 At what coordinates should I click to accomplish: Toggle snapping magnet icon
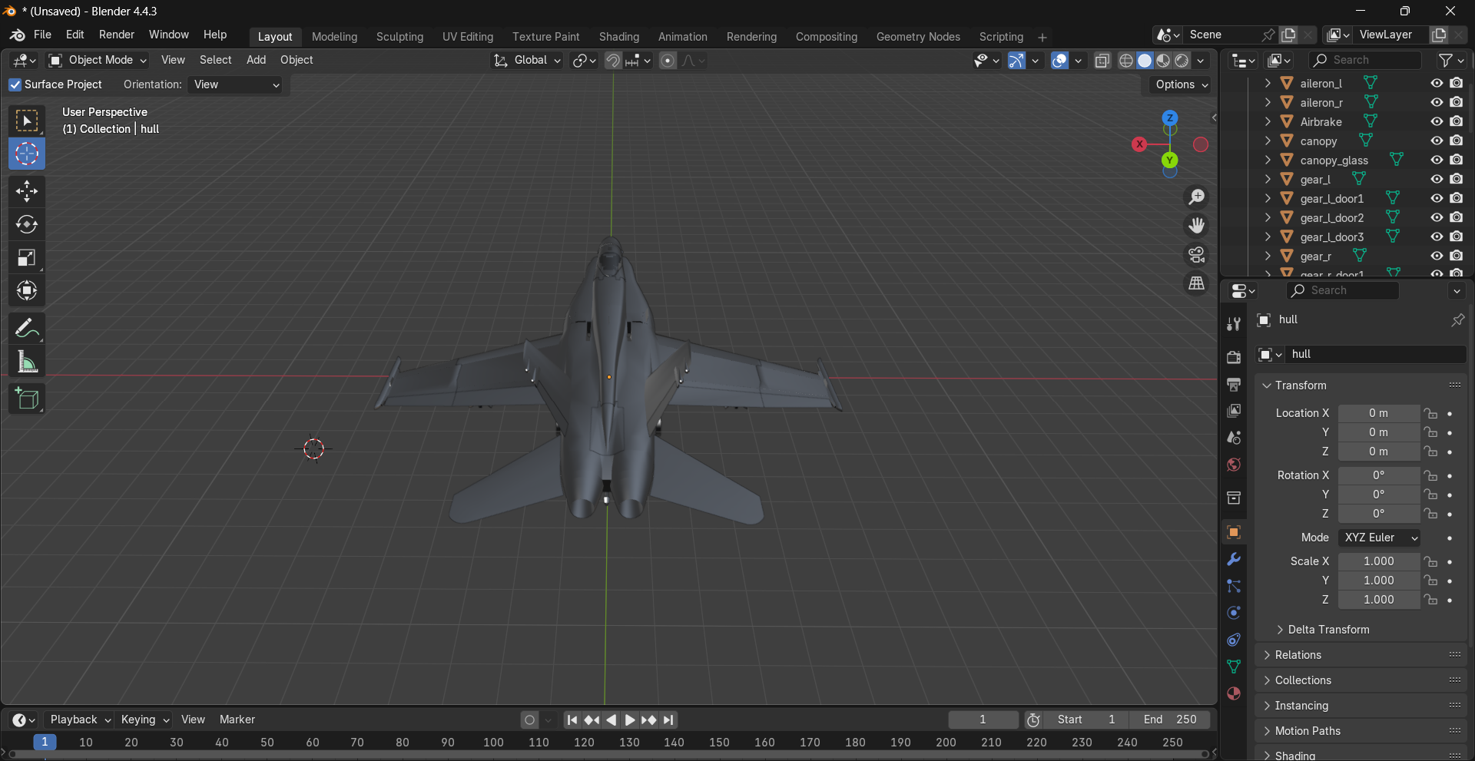coord(612,61)
